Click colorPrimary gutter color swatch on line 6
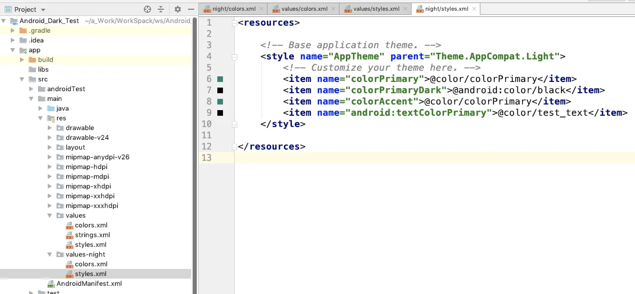635x294 pixels. point(220,79)
